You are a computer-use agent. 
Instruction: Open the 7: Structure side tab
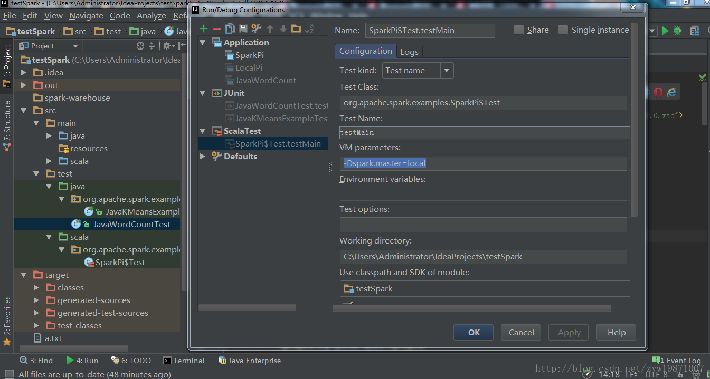pyautogui.click(x=7, y=125)
